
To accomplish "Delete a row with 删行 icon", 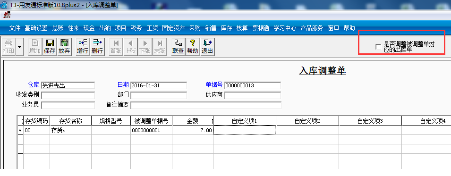I will pos(97,47).
